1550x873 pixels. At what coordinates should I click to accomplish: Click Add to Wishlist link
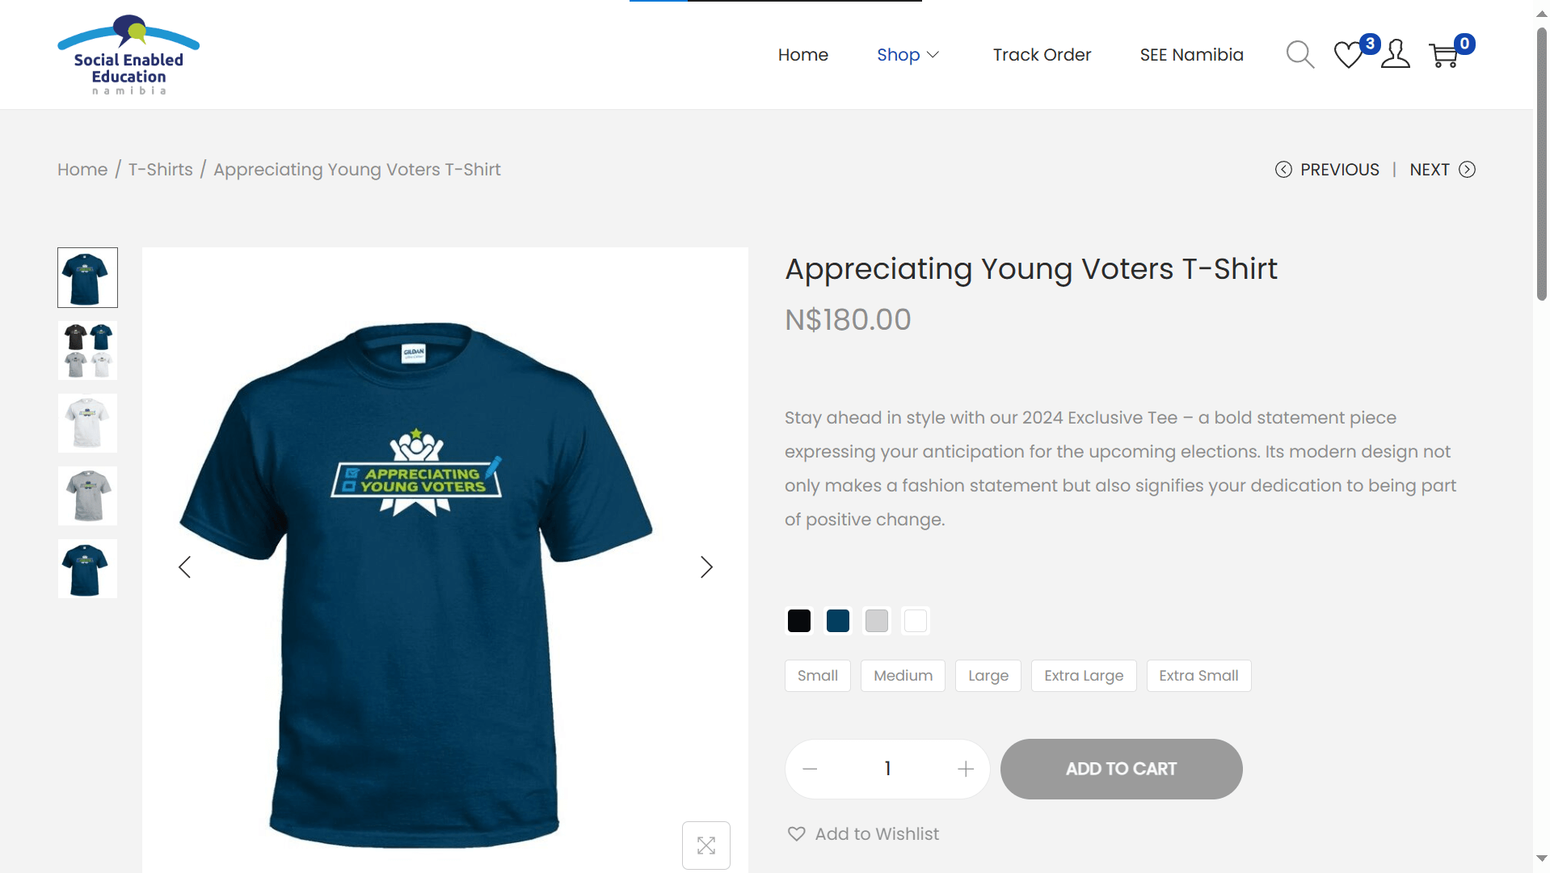[x=863, y=833]
